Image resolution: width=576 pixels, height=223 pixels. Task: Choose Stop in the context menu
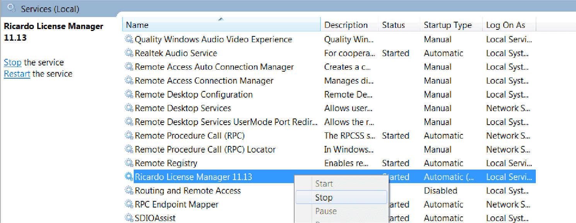click(341, 197)
